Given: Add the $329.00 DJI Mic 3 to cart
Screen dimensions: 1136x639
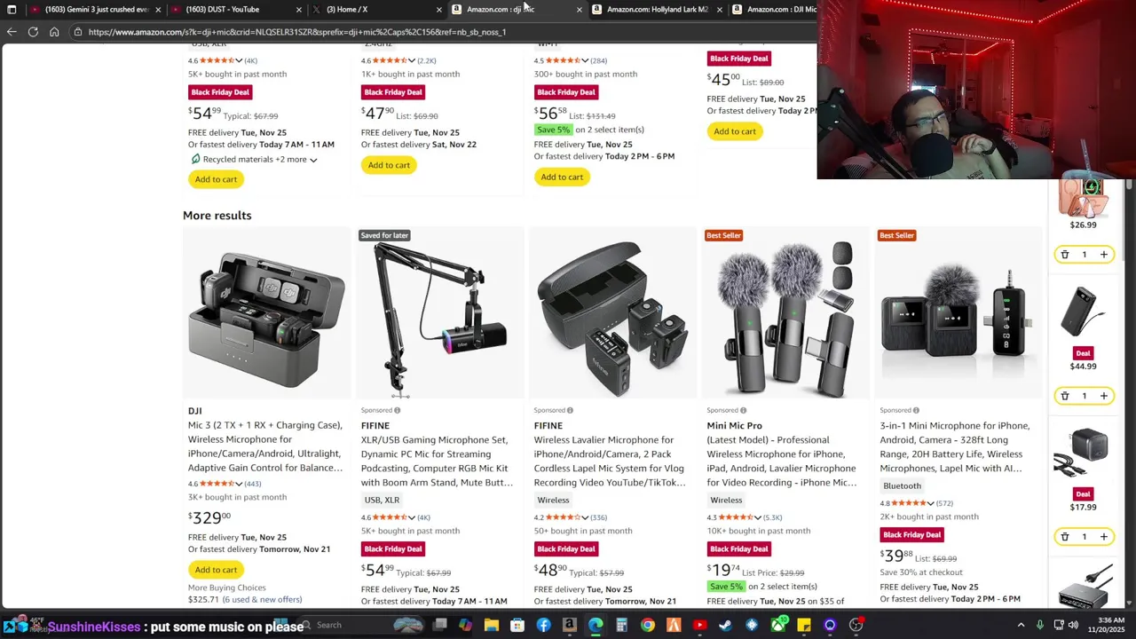Looking at the screenshot, I should (x=216, y=570).
